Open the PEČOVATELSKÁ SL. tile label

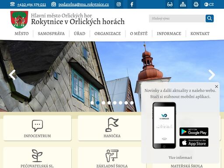(37, 166)
